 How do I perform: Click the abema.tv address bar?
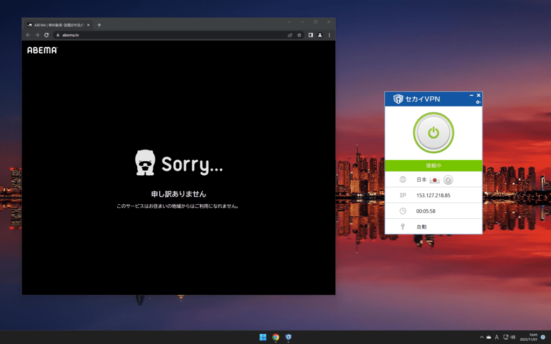(x=178, y=35)
